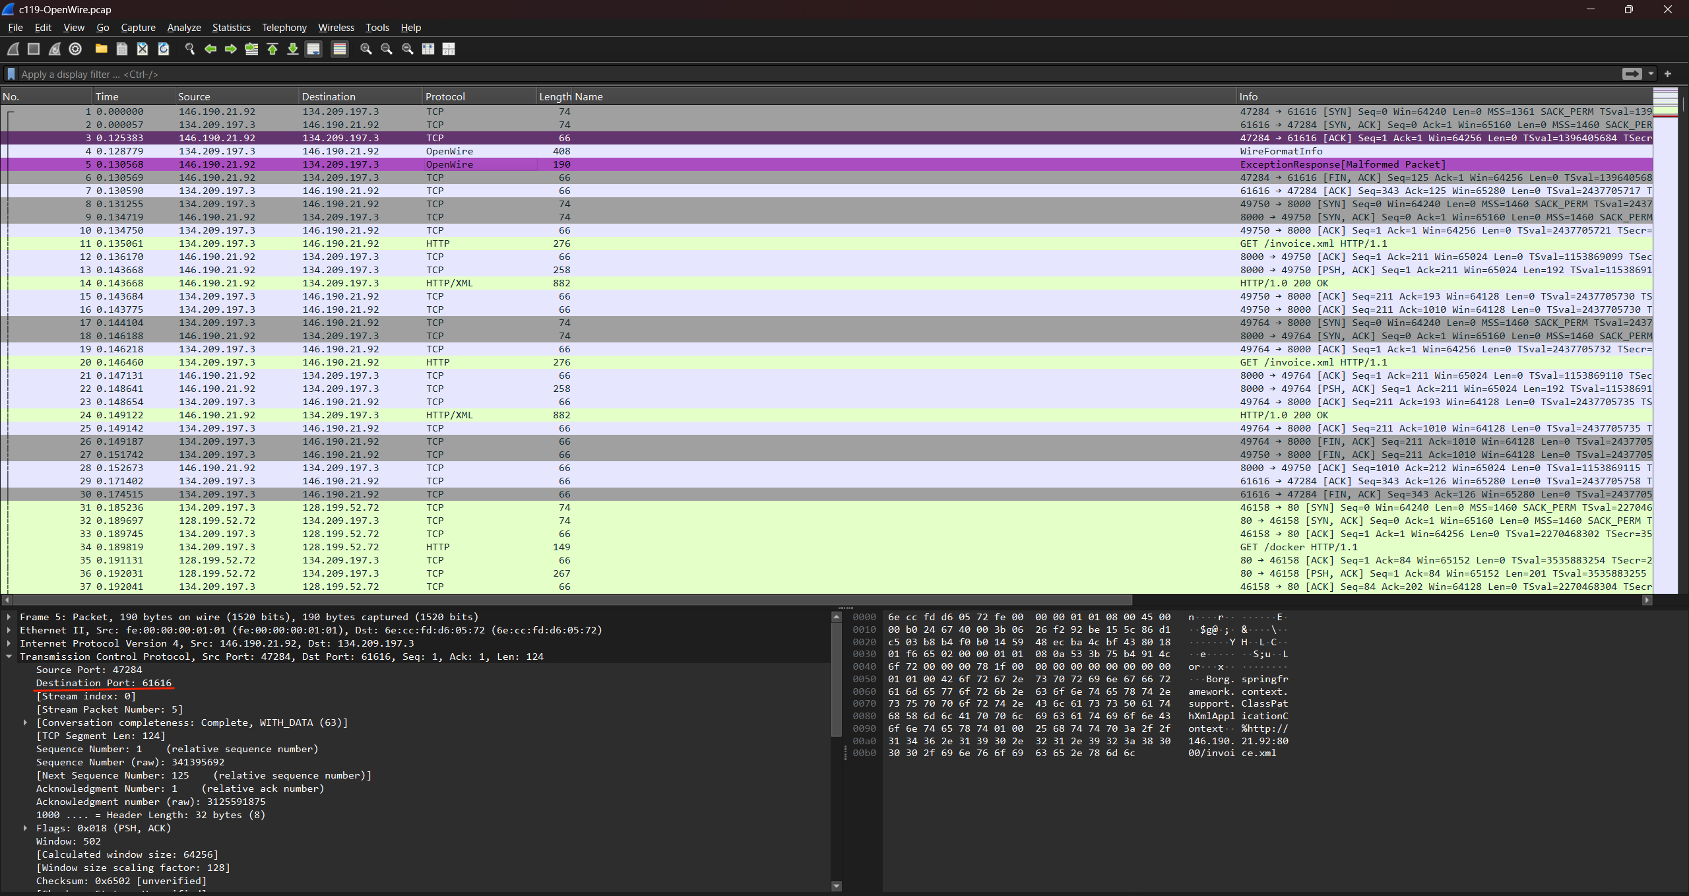Viewport: 1689px width, 896px height.
Task: Stop capturing packets square icon
Action: 34,49
